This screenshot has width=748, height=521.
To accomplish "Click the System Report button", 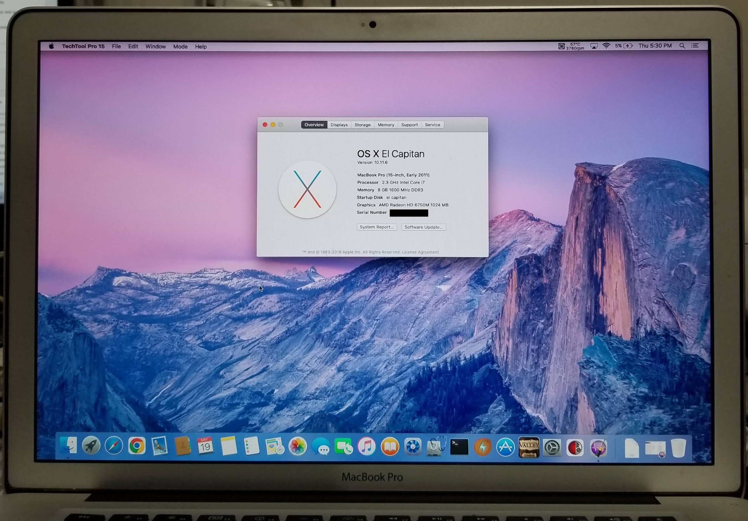I will coord(377,227).
